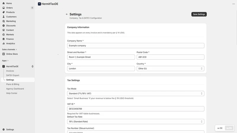Click the Street and Number field
Screen dimensions: 237x133
coord(101,57)
